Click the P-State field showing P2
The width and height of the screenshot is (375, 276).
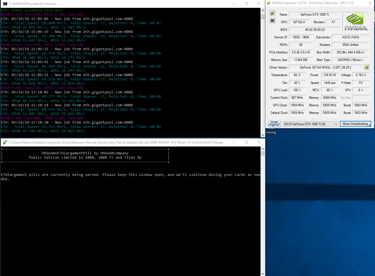click(x=361, y=83)
